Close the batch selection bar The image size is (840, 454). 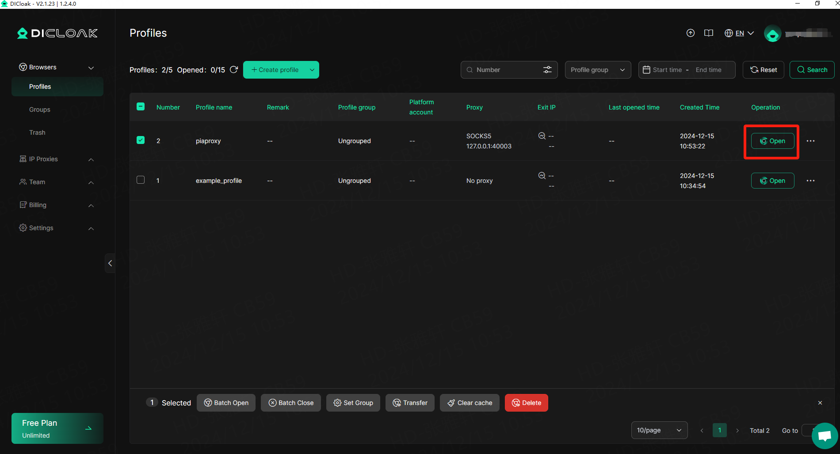pyautogui.click(x=820, y=403)
